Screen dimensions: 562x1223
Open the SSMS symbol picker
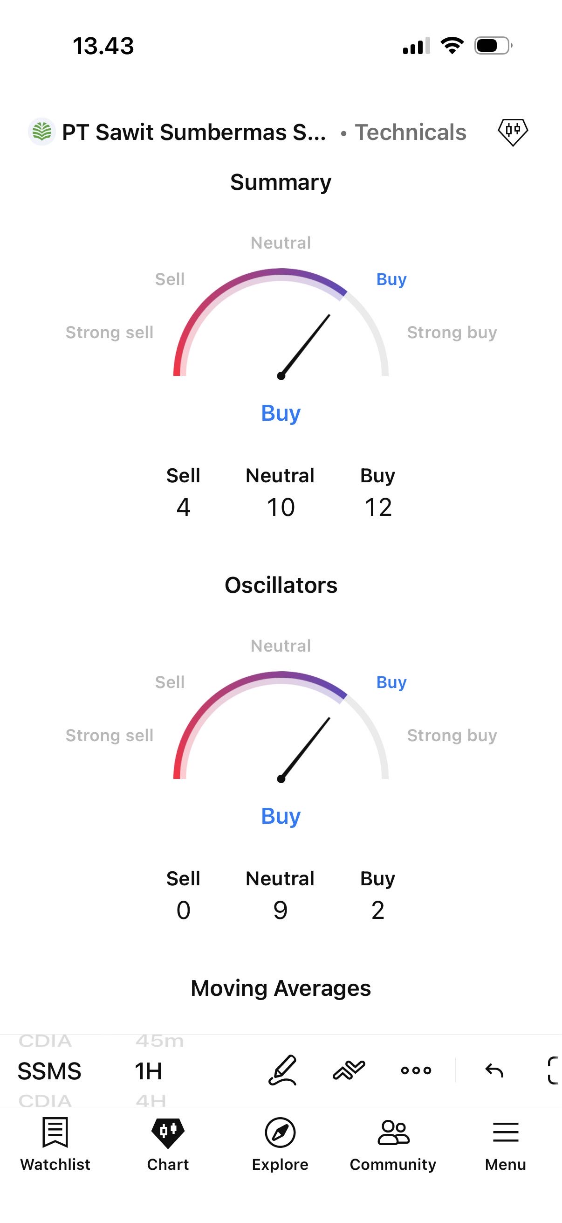[x=49, y=1071]
